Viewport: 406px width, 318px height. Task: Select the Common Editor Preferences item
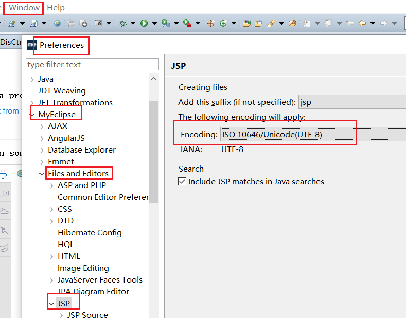point(103,197)
